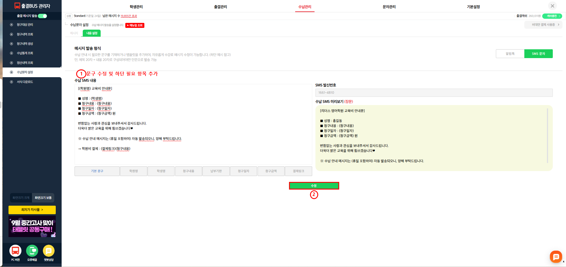Click the red 매뉴얼 조회 play button

pyautogui.click(x=135, y=25)
